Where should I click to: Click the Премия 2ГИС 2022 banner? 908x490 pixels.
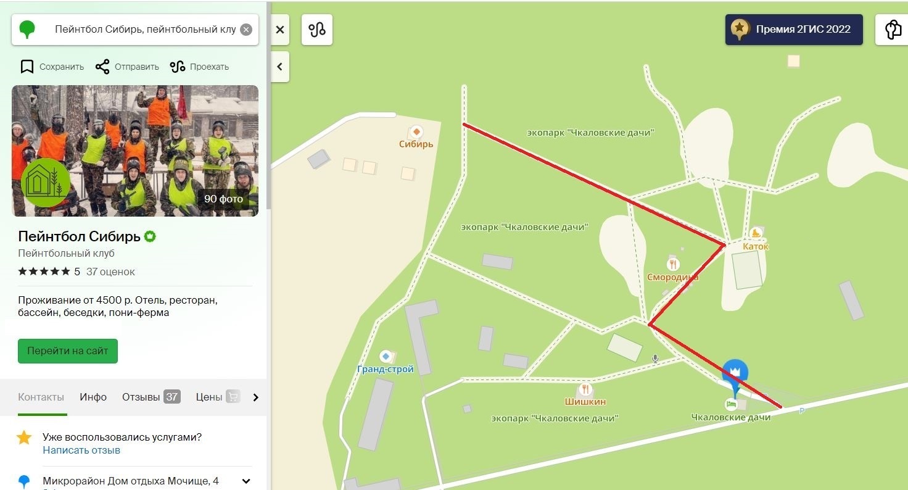click(794, 29)
